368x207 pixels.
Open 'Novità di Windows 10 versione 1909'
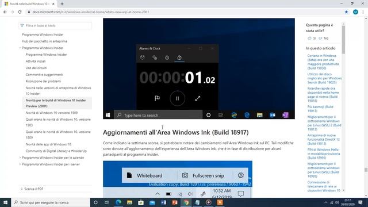click(52, 113)
